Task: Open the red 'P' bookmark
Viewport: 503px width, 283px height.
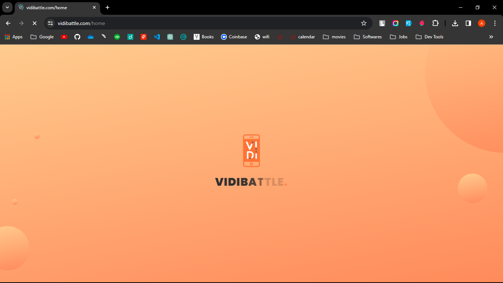Action: coord(144,37)
